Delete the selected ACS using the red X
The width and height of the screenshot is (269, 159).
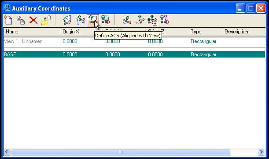click(x=33, y=20)
